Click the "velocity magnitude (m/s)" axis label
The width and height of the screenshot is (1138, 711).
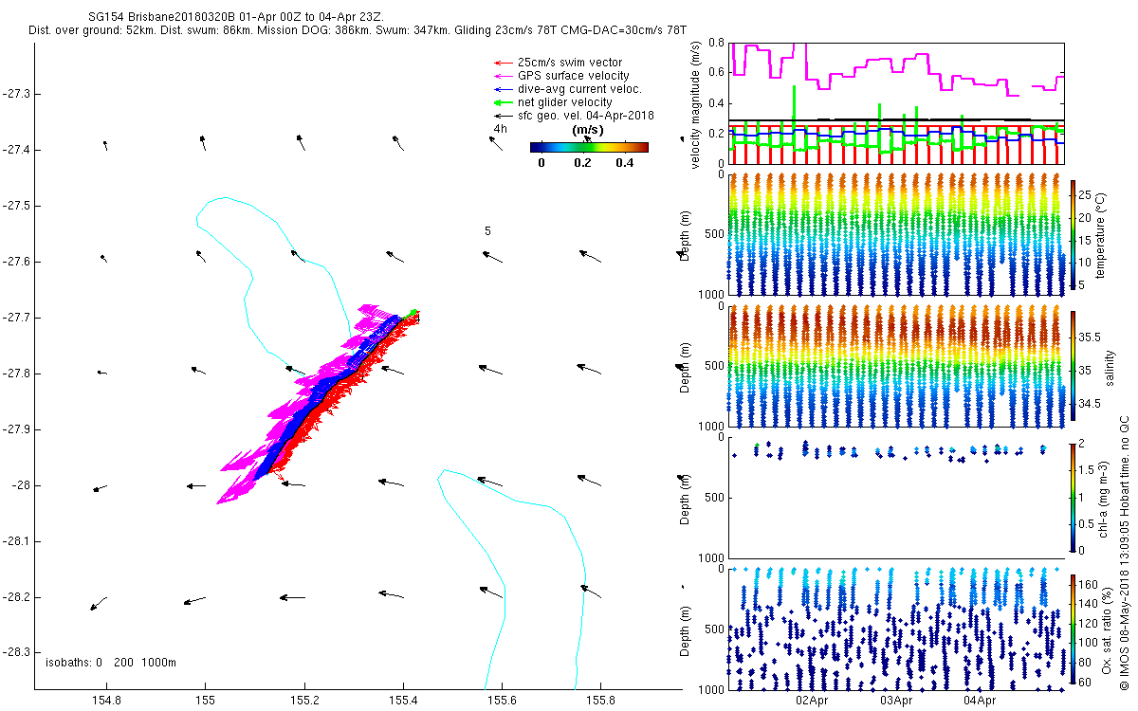pos(695,104)
